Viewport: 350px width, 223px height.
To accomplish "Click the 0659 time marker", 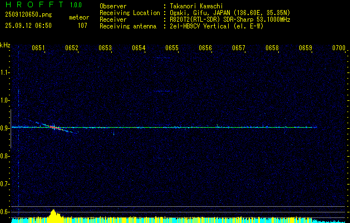I will pyautogui.click(x=305, y=48).
